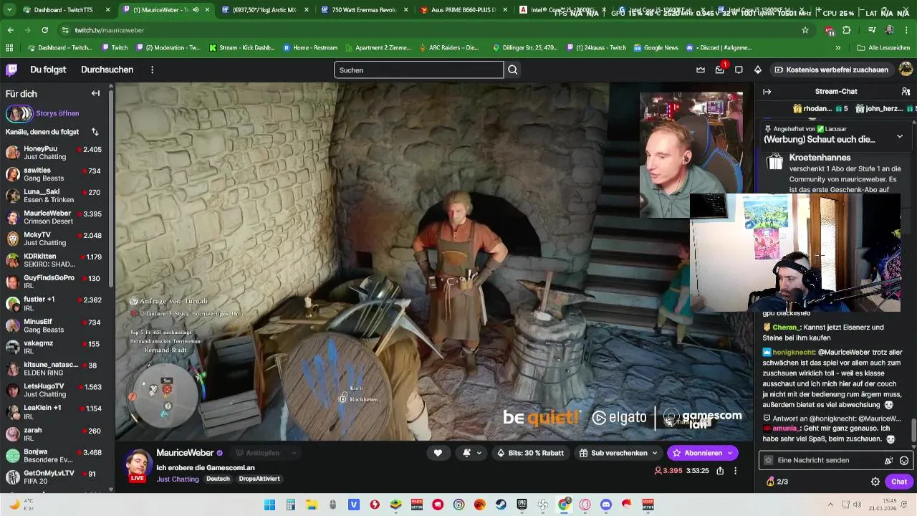Viewport: 917px width, 516px height.
Task: Collapse the Stream-Chat panel
Action: click(767, 92)
